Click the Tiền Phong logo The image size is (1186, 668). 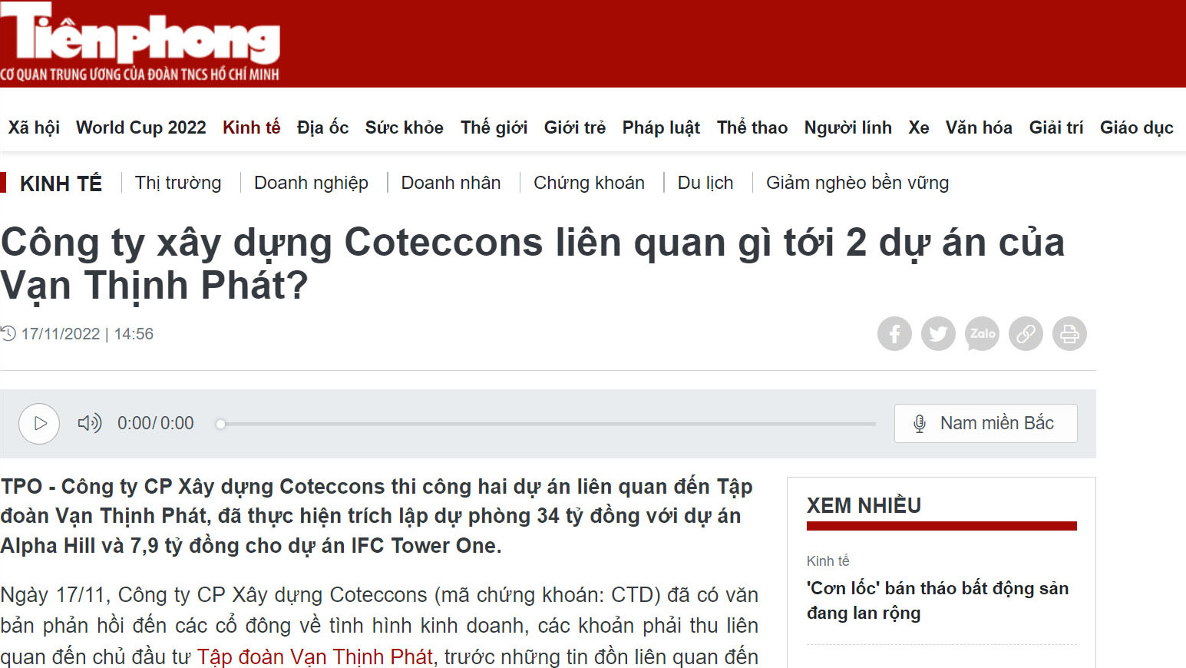tap(140, 41)
